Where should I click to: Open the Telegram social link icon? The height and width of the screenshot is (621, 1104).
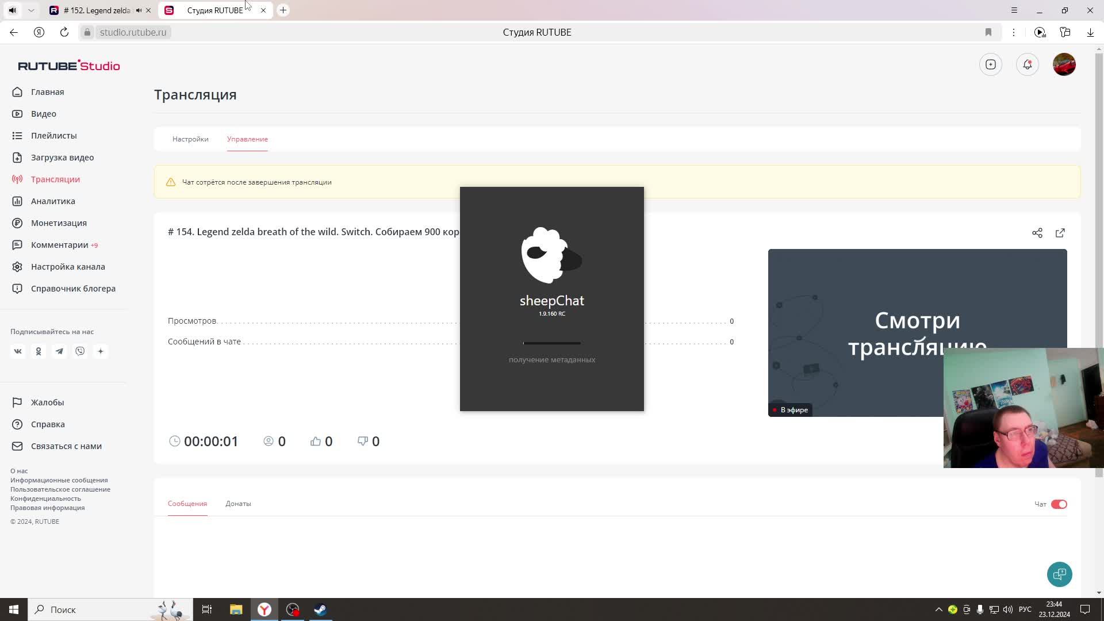point(59,351)
